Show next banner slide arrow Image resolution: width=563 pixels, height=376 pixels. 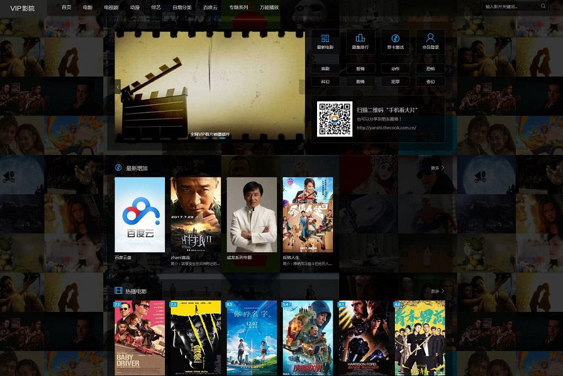(x=301, y=87)
